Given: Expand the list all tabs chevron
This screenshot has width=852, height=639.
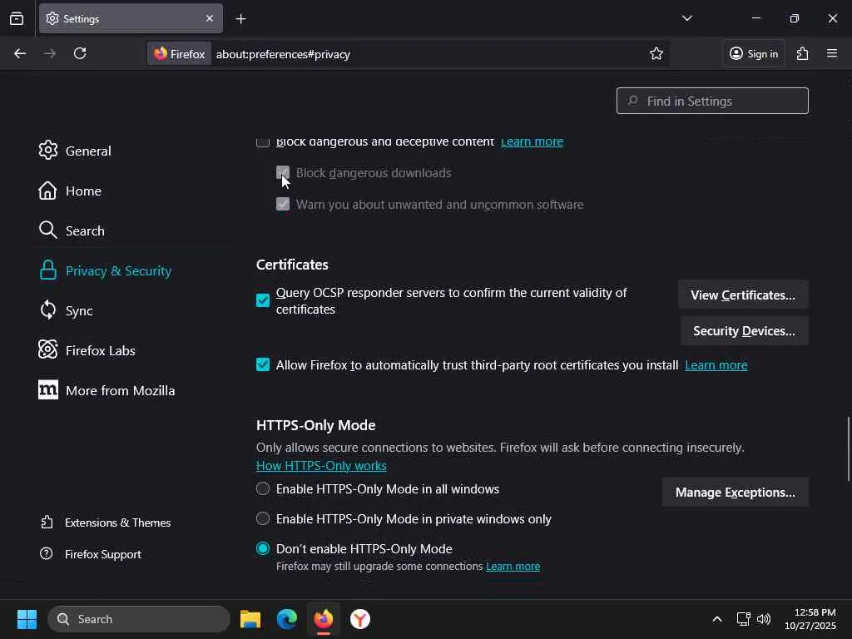Looking at the screenshot, I should point(686,18).
